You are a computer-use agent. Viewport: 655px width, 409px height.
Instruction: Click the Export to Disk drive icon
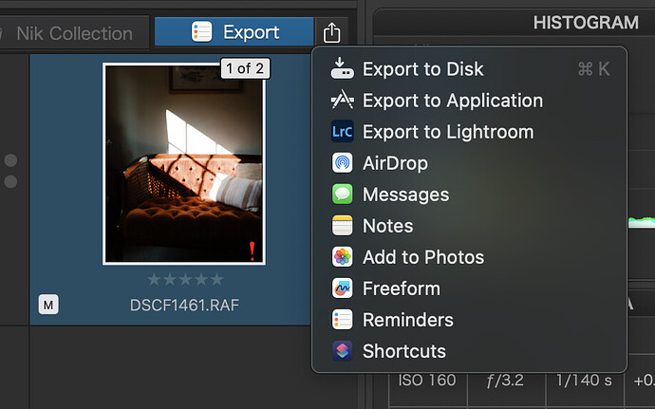tap(342, 69)
